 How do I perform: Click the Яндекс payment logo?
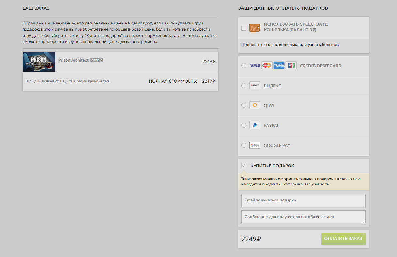tap(255, 86)
